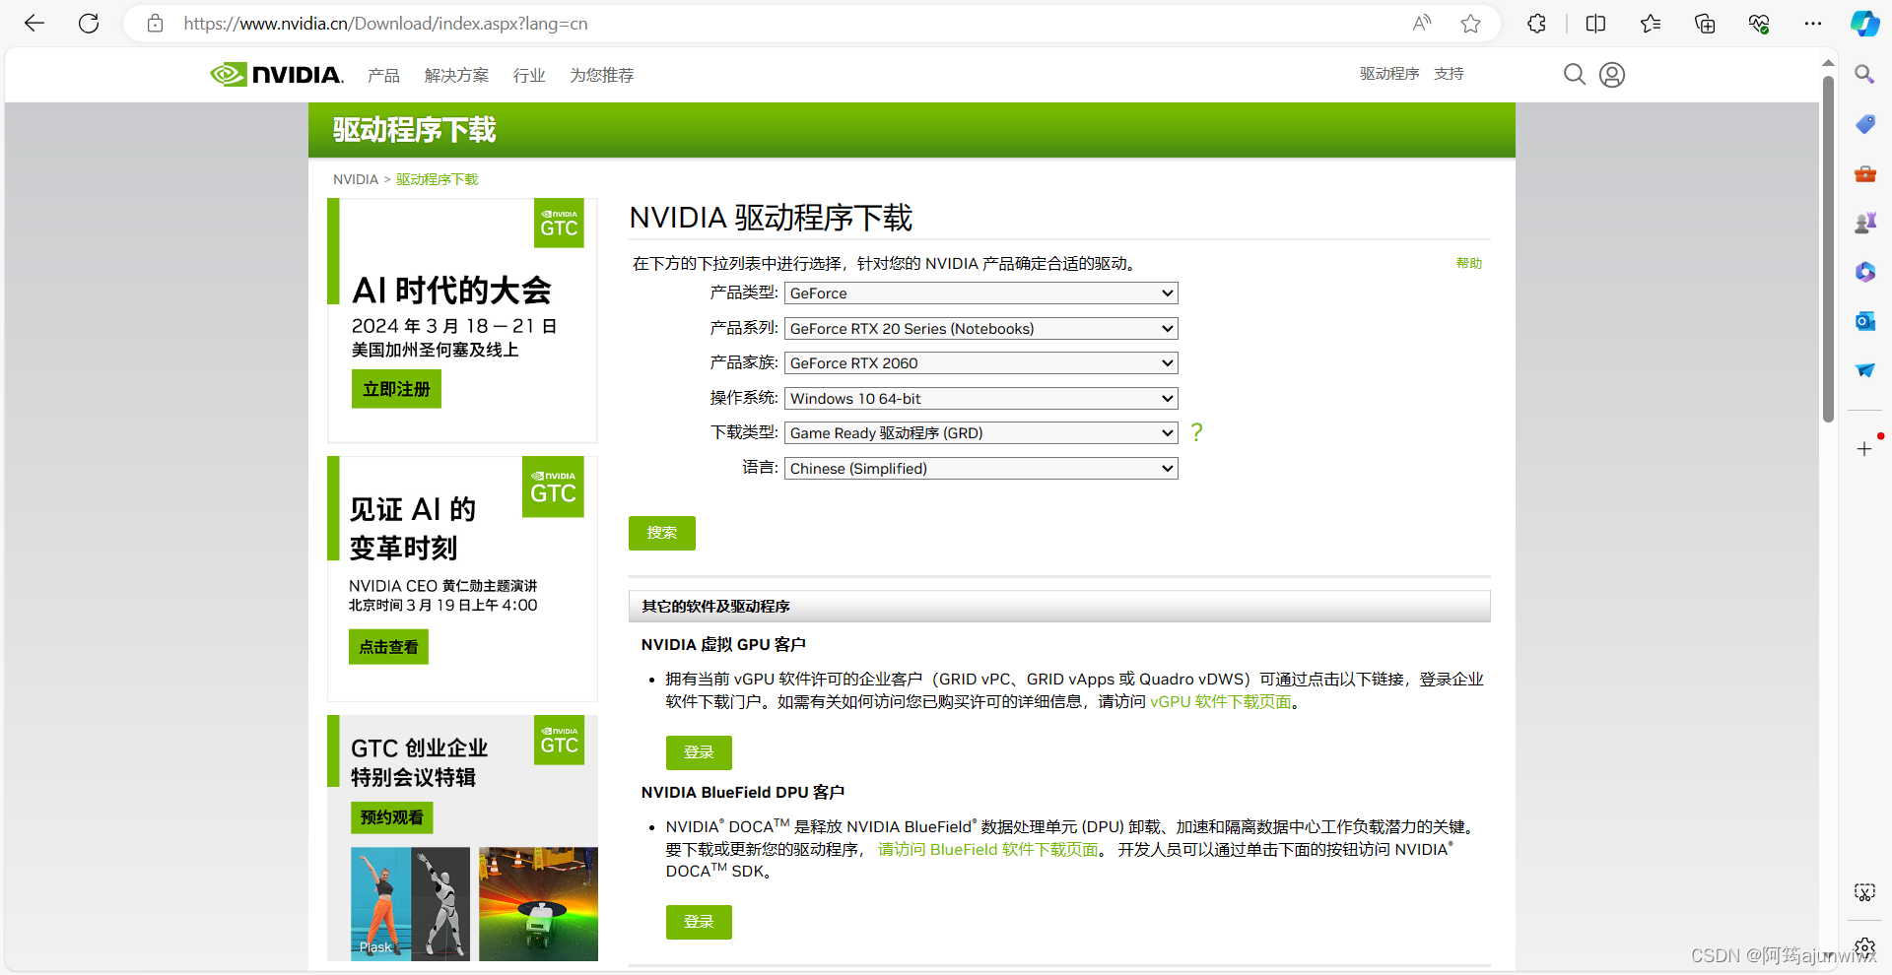Click NVIDIA breadcrumb link
The width and height of the screenshot is (1892, 975).
click(x=356, y=179)
